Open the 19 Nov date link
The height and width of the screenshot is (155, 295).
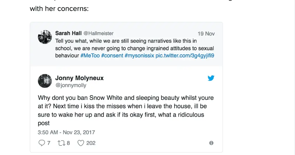(206, 34)
